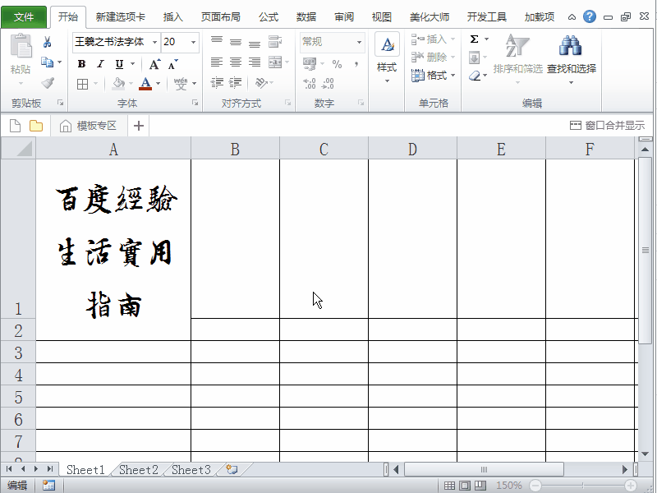Click the Delete cells (删除) button
Screen dimensions: 657x493
[433, 57]
